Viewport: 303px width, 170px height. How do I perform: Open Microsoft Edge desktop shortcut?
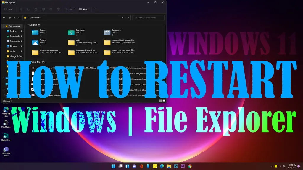[x=6, y=112]
